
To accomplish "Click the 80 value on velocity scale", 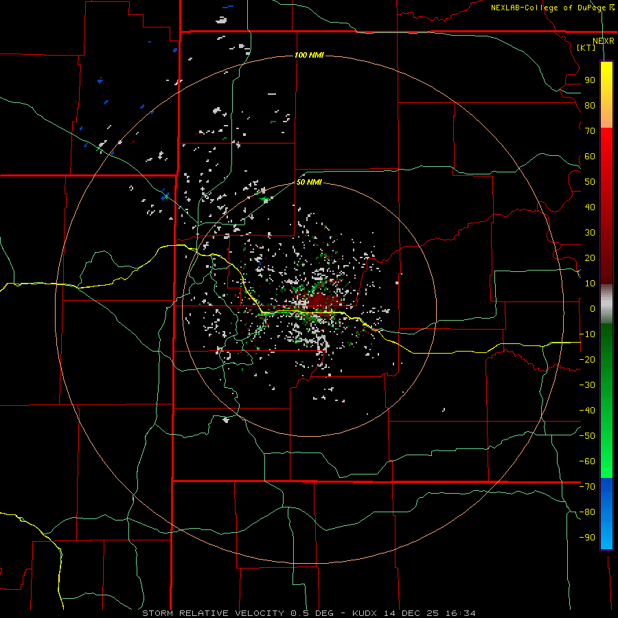I will 590,105.
